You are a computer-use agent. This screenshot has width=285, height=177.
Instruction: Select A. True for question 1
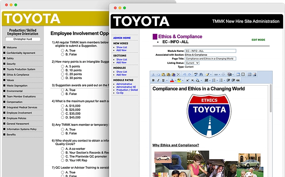[x=62, y=50]
